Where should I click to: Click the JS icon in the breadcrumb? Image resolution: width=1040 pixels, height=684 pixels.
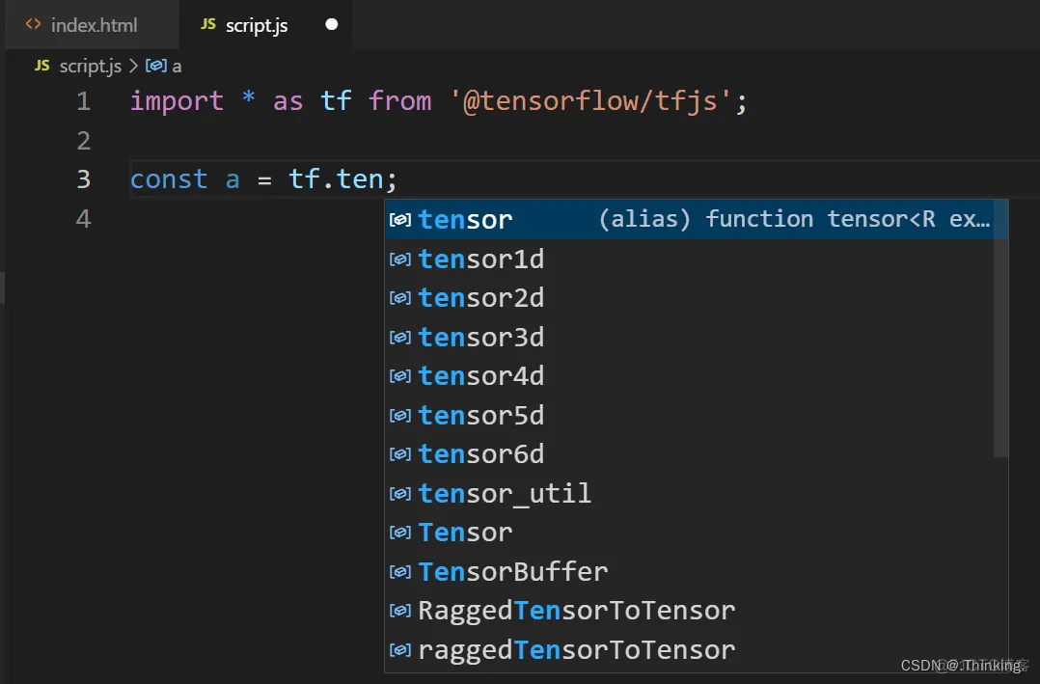point(41,66)
